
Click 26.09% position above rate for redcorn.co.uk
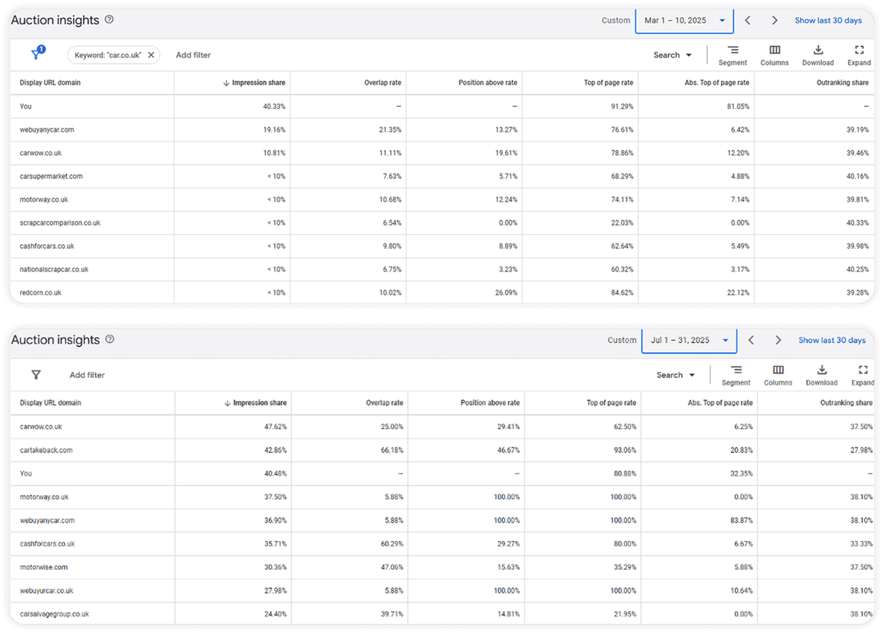(x=506, y=293)
